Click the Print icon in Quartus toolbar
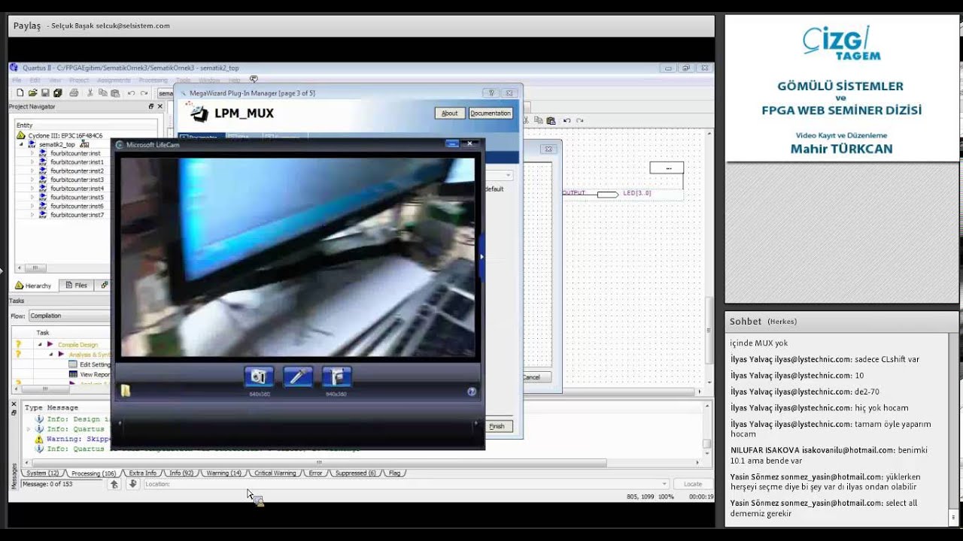This screenshot has width=963, height=541. tap(74, 93)
